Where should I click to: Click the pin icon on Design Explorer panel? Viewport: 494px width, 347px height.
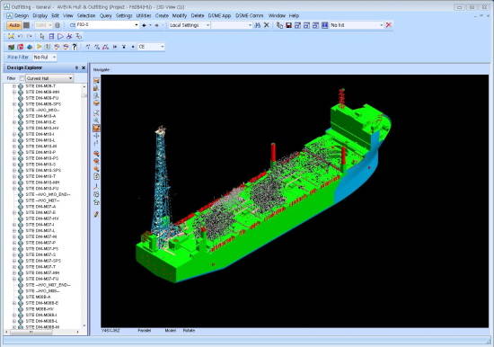tap(76, 67)
